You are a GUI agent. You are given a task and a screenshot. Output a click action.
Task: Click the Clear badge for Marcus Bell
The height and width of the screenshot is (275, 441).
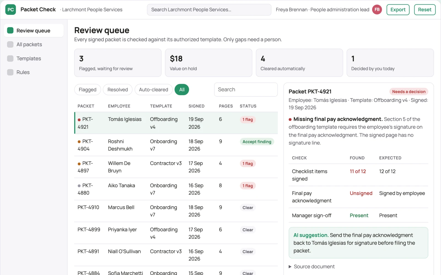coord(248,208)
